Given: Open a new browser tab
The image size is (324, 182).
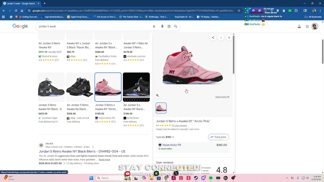Looking at the screenshot, I should tap(44, 3).
